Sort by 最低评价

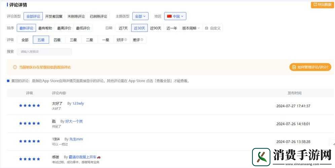click(x=83, y=28)
